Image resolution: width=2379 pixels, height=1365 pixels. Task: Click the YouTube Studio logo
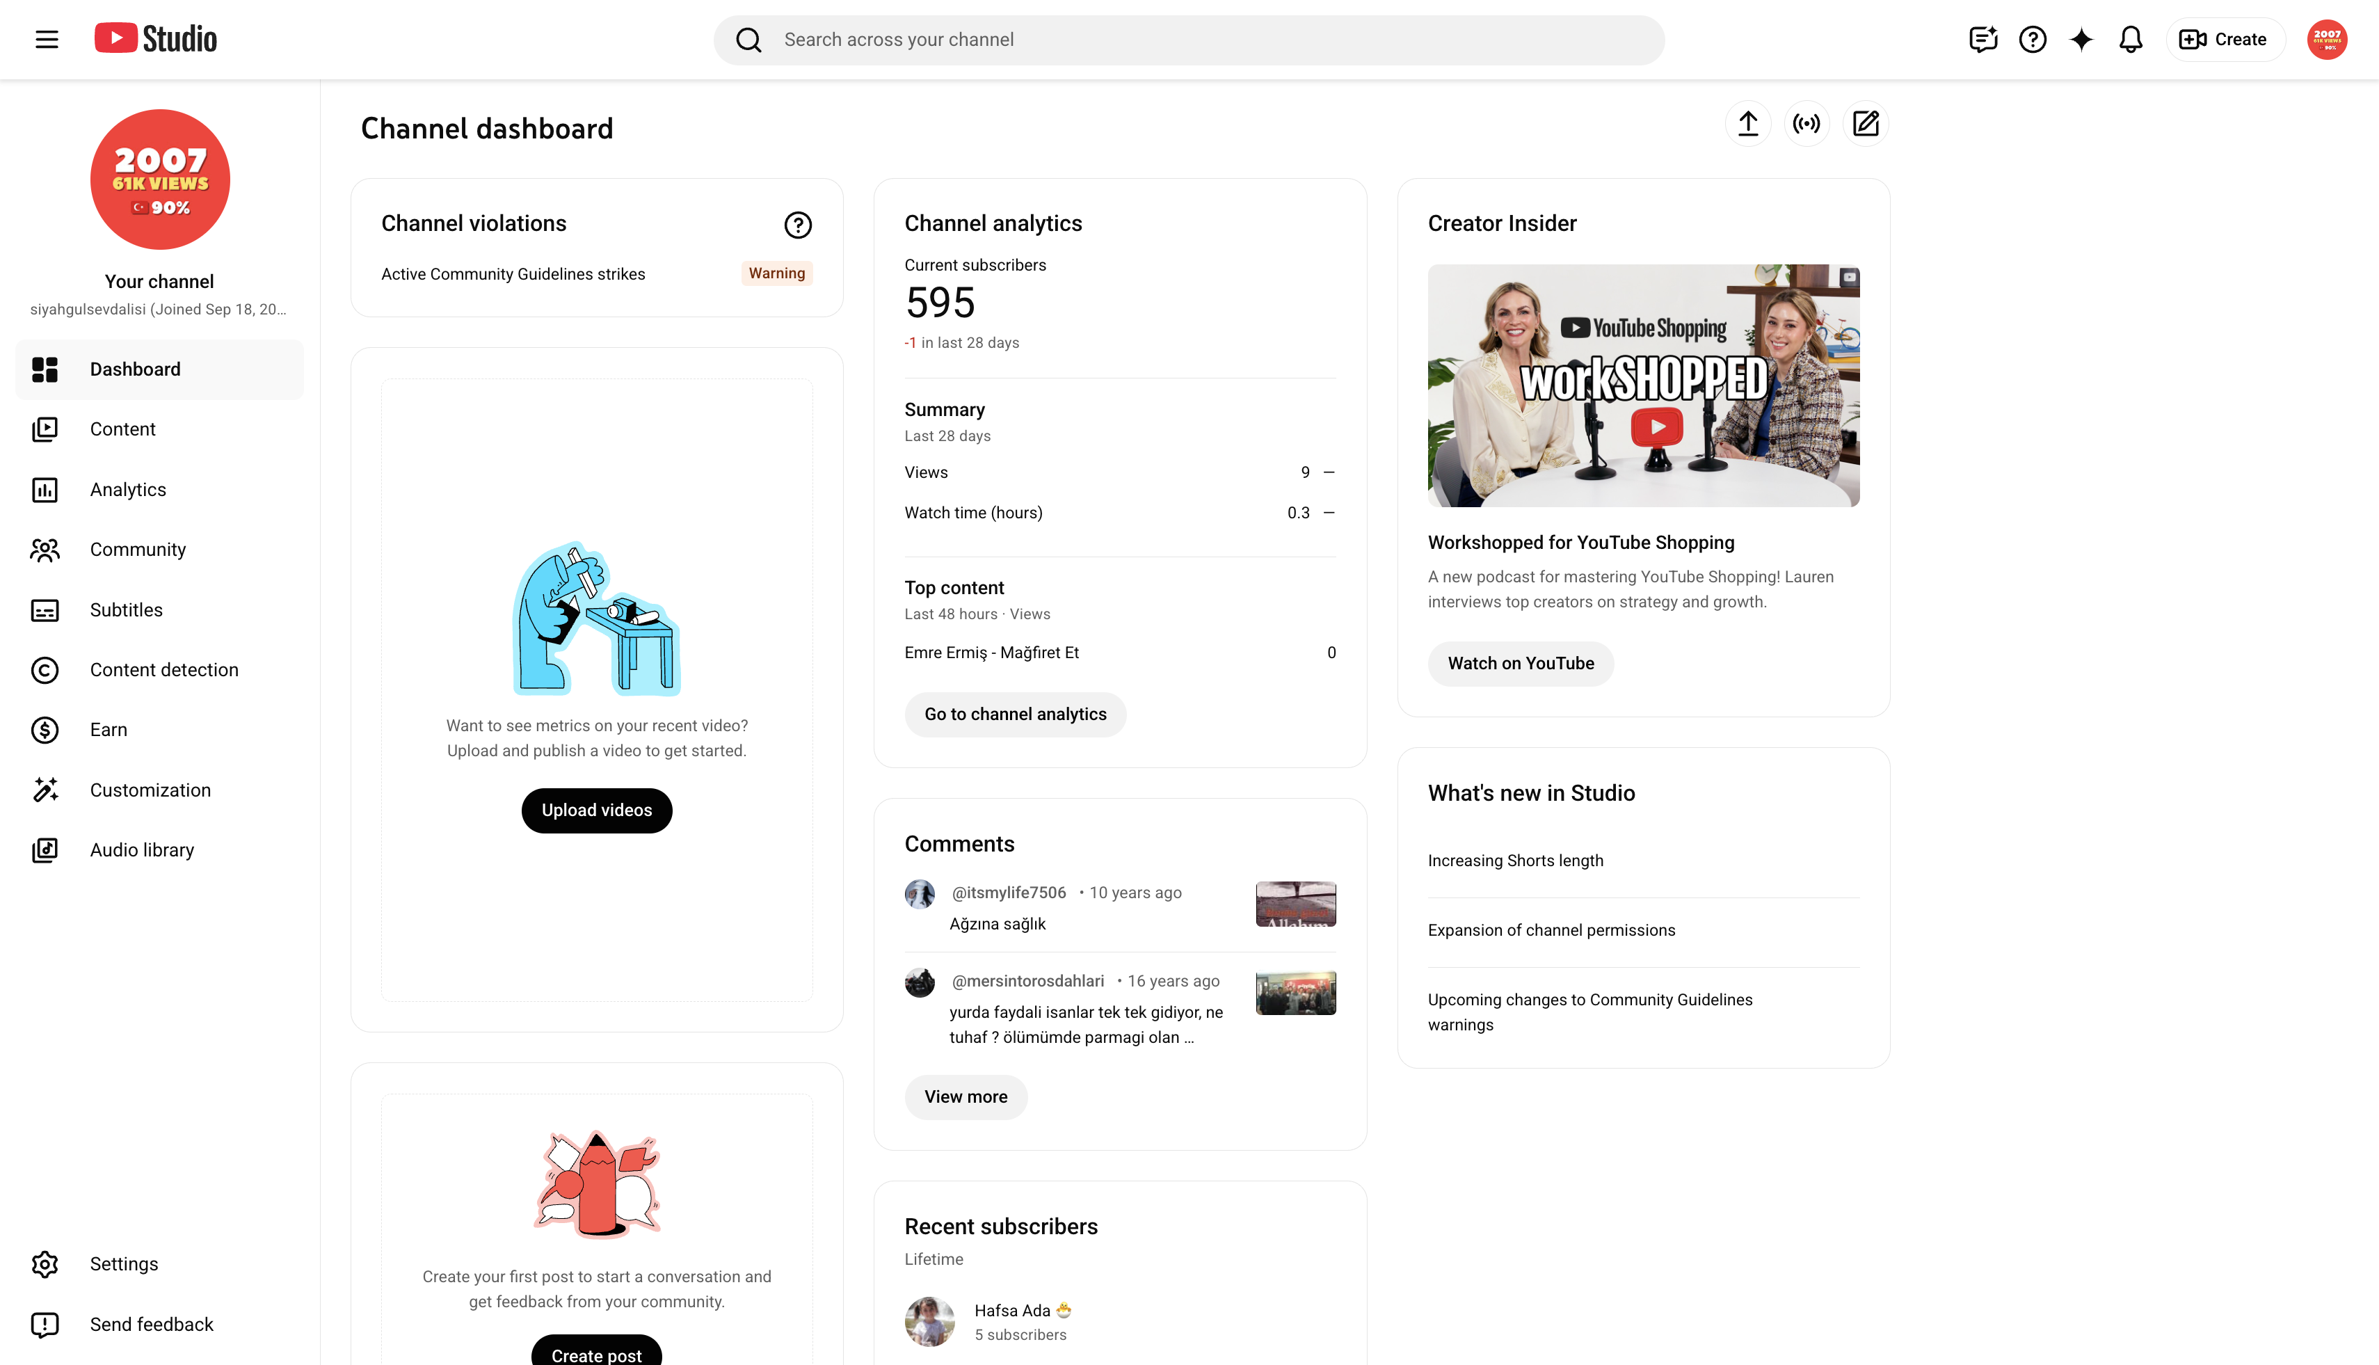click(x=156, y=38)
